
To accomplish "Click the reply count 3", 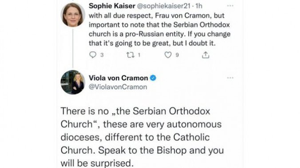I will [x=102, y=55].
